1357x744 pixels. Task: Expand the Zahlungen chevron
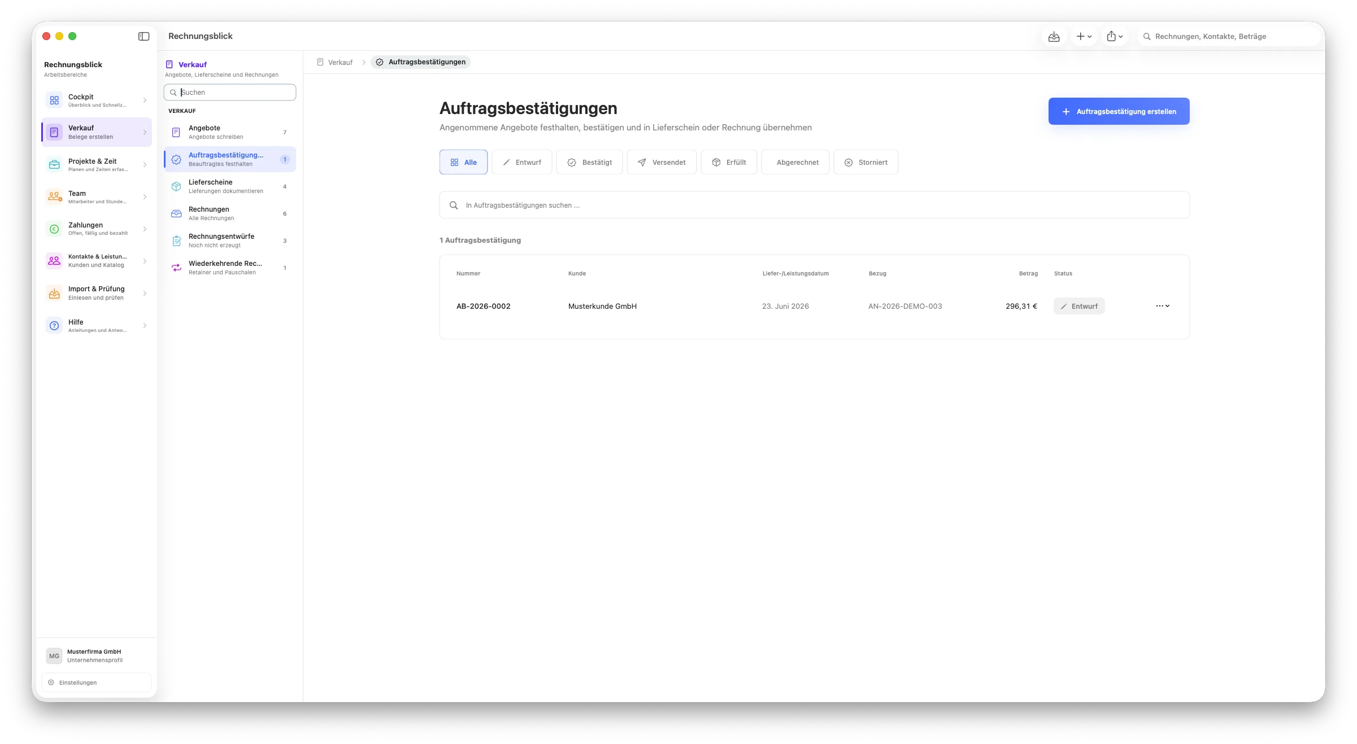click(145, 229)
